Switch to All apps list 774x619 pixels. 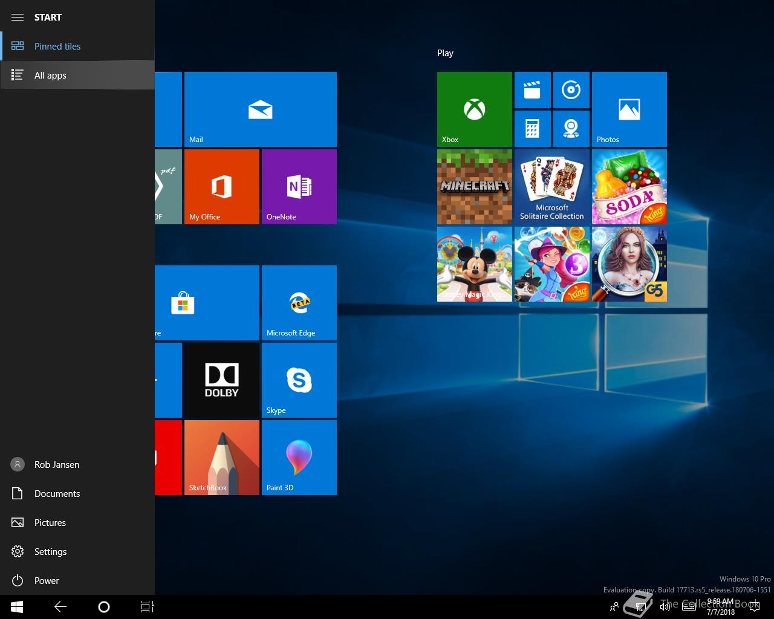(77, 75)
